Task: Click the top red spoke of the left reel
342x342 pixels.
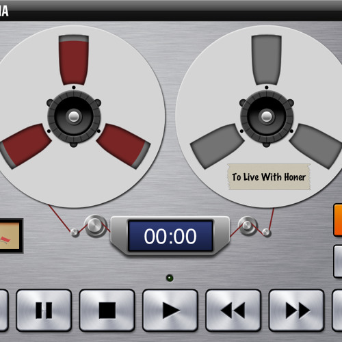Action: pos(74,60)
